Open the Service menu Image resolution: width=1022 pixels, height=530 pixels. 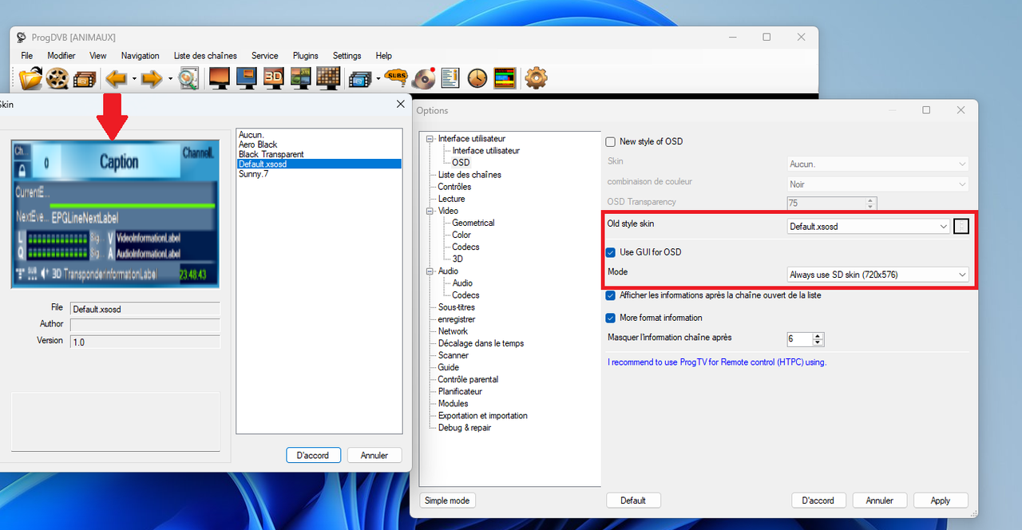click(x=265, y=56)
